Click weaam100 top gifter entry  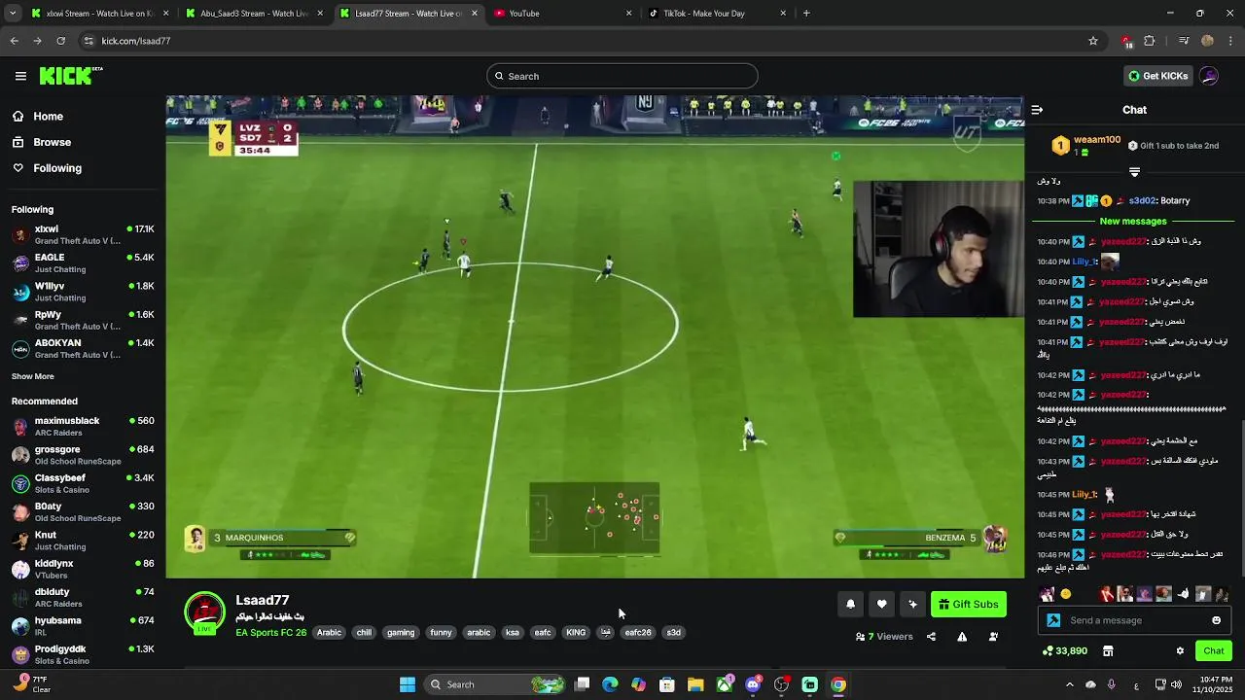[x=1086, y=146]
